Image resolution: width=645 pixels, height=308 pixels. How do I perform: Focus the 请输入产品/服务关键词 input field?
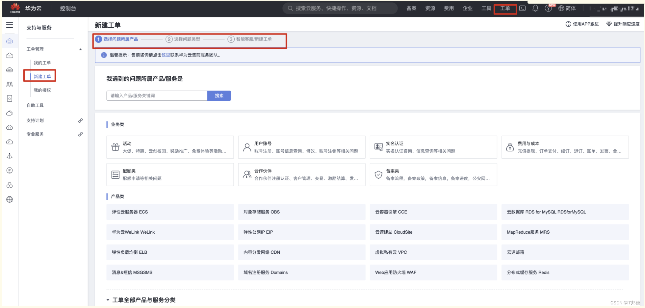click(157, 96)
